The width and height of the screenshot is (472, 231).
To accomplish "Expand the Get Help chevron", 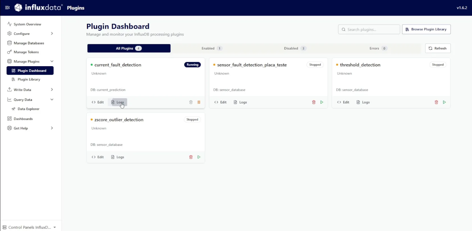I will pos(52,128).
